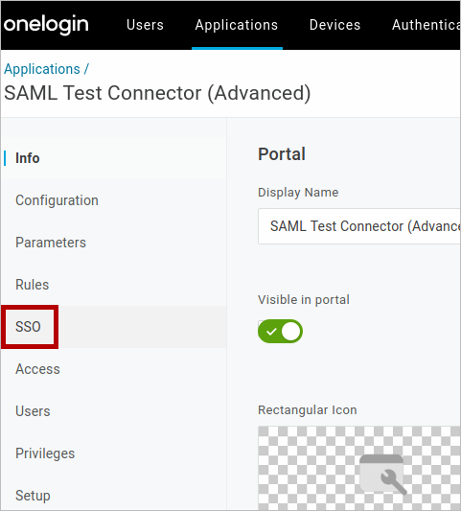Open the Parameters tab
Screen dimensions: 461x511
(51, 243)
